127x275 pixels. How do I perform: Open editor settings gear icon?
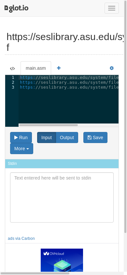click(x=112, y=68)
